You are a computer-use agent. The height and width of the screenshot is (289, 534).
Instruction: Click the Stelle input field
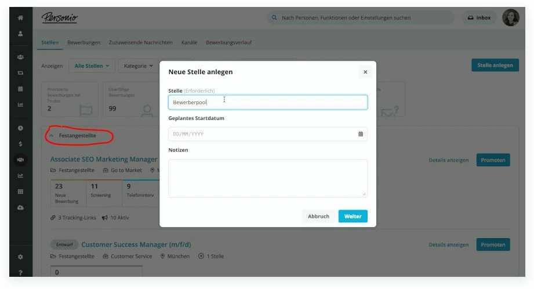click(268, 103)
